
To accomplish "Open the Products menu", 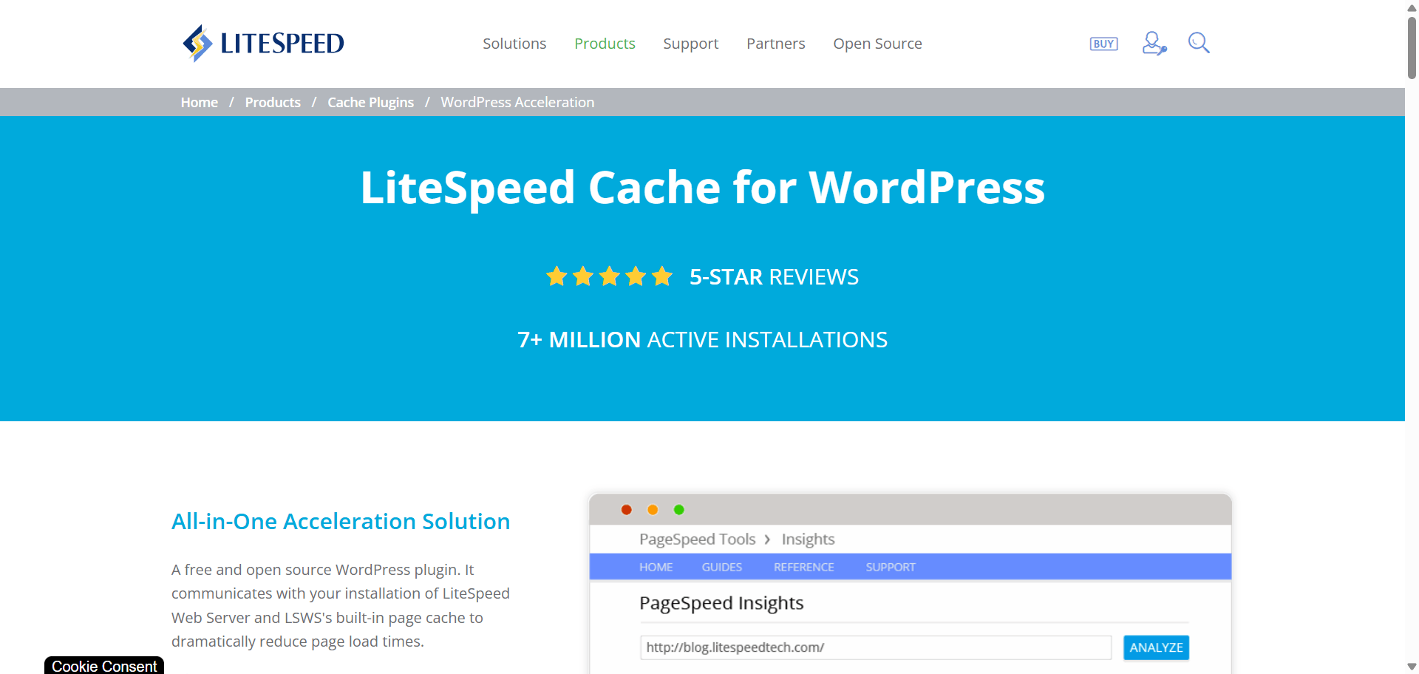I will [x=605, y=44].
